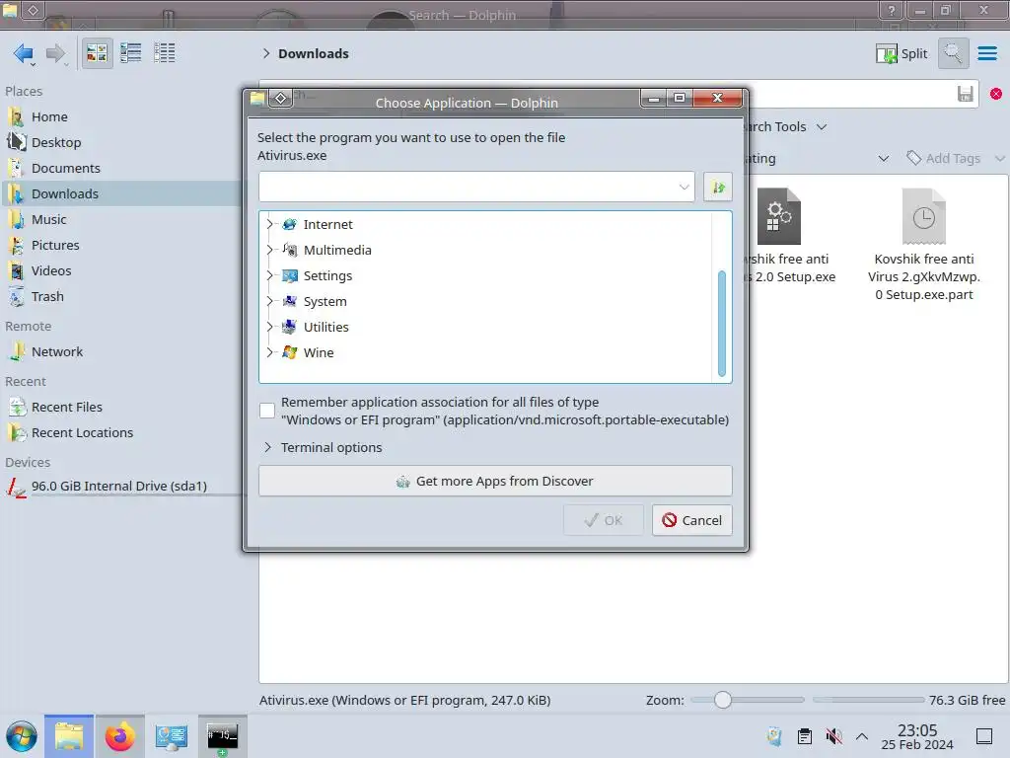The width and height of the screenshot is (1010, 758).
Task: Click the show desktop button
Action: tap(984, 736)
